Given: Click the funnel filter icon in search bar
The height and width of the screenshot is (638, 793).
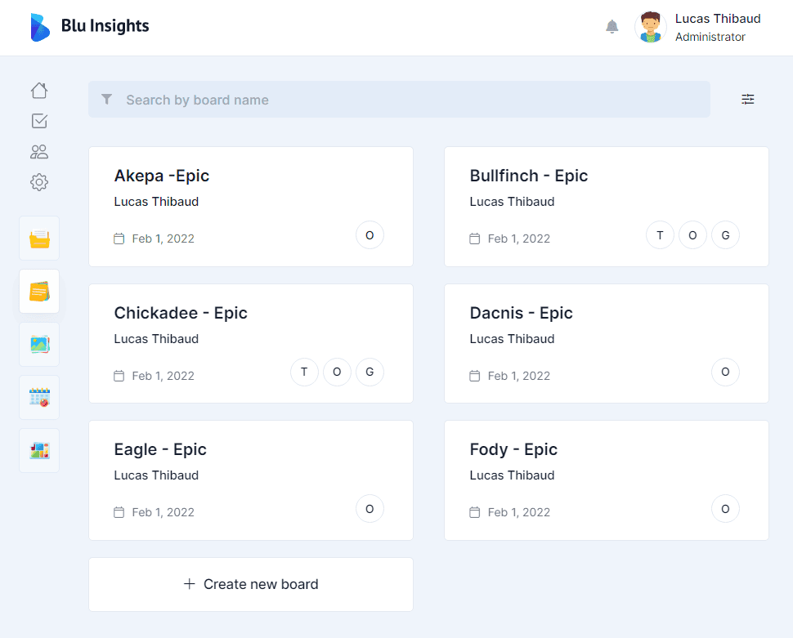Looking at the screenshot, I should pos(107,99).
